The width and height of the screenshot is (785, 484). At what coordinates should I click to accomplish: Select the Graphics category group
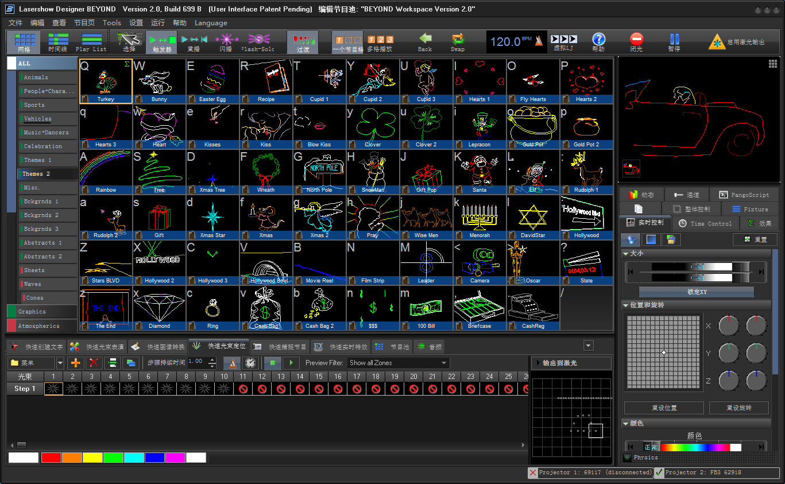pos(42,312)
